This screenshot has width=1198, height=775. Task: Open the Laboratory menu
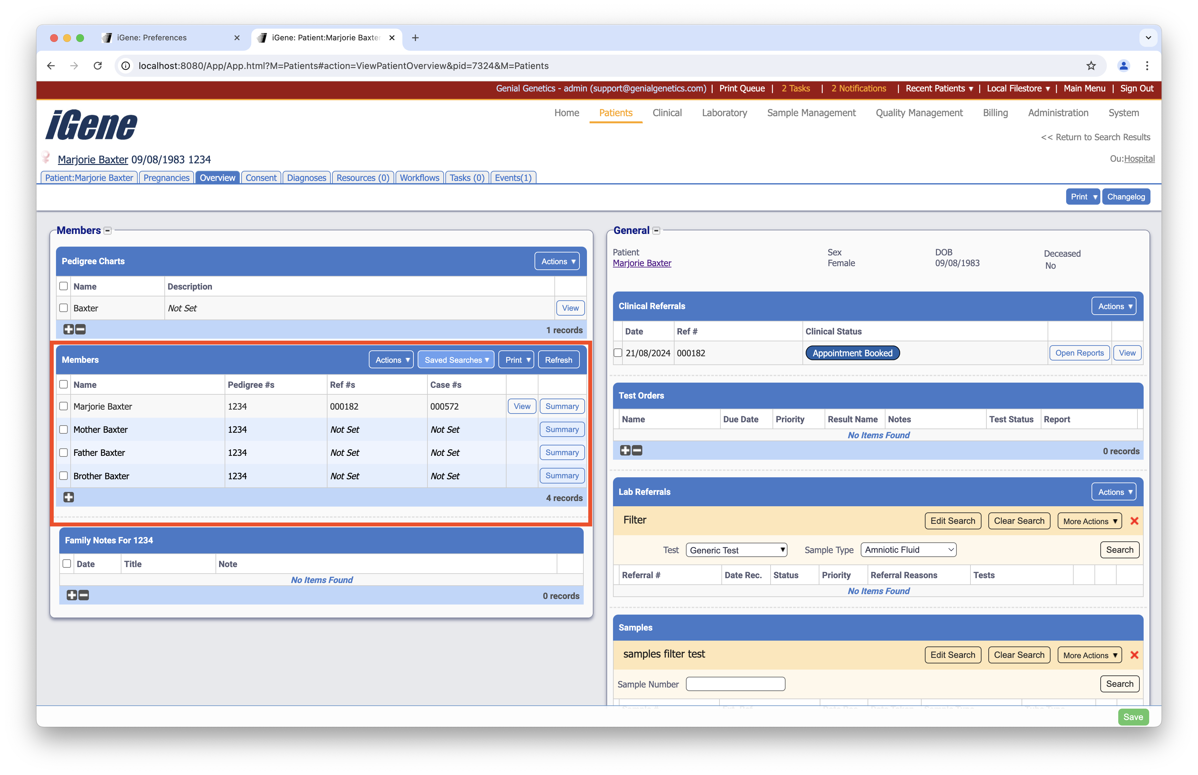click(724, 113)
